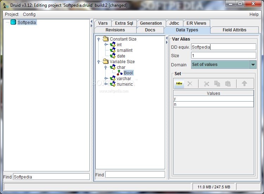
Task: Collapse the char type node
Action: (x=106, y=67)
